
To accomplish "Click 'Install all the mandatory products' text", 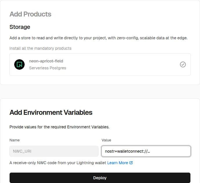I will tap(40, 48).
